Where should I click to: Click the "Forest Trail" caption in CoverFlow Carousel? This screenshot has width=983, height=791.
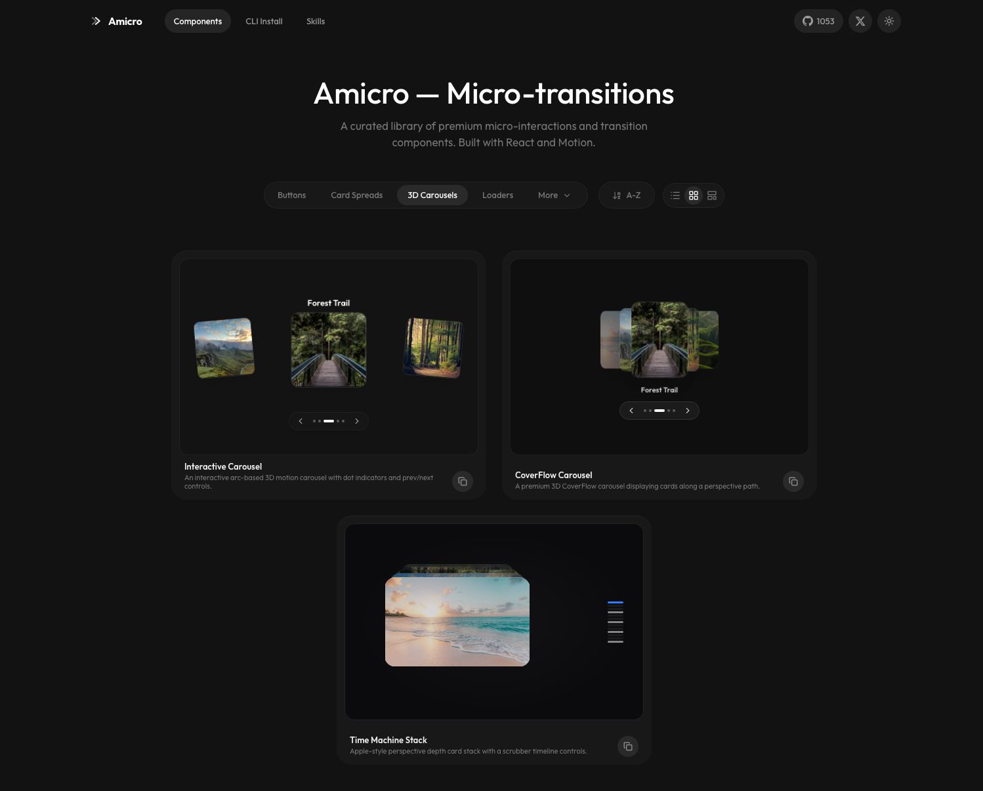pyautogui.click(x=659, y=390)
